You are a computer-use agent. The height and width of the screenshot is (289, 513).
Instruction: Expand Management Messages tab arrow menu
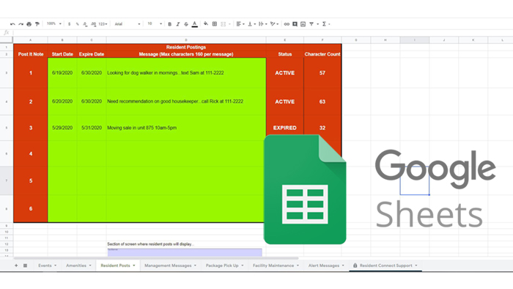tap(196, 266)
